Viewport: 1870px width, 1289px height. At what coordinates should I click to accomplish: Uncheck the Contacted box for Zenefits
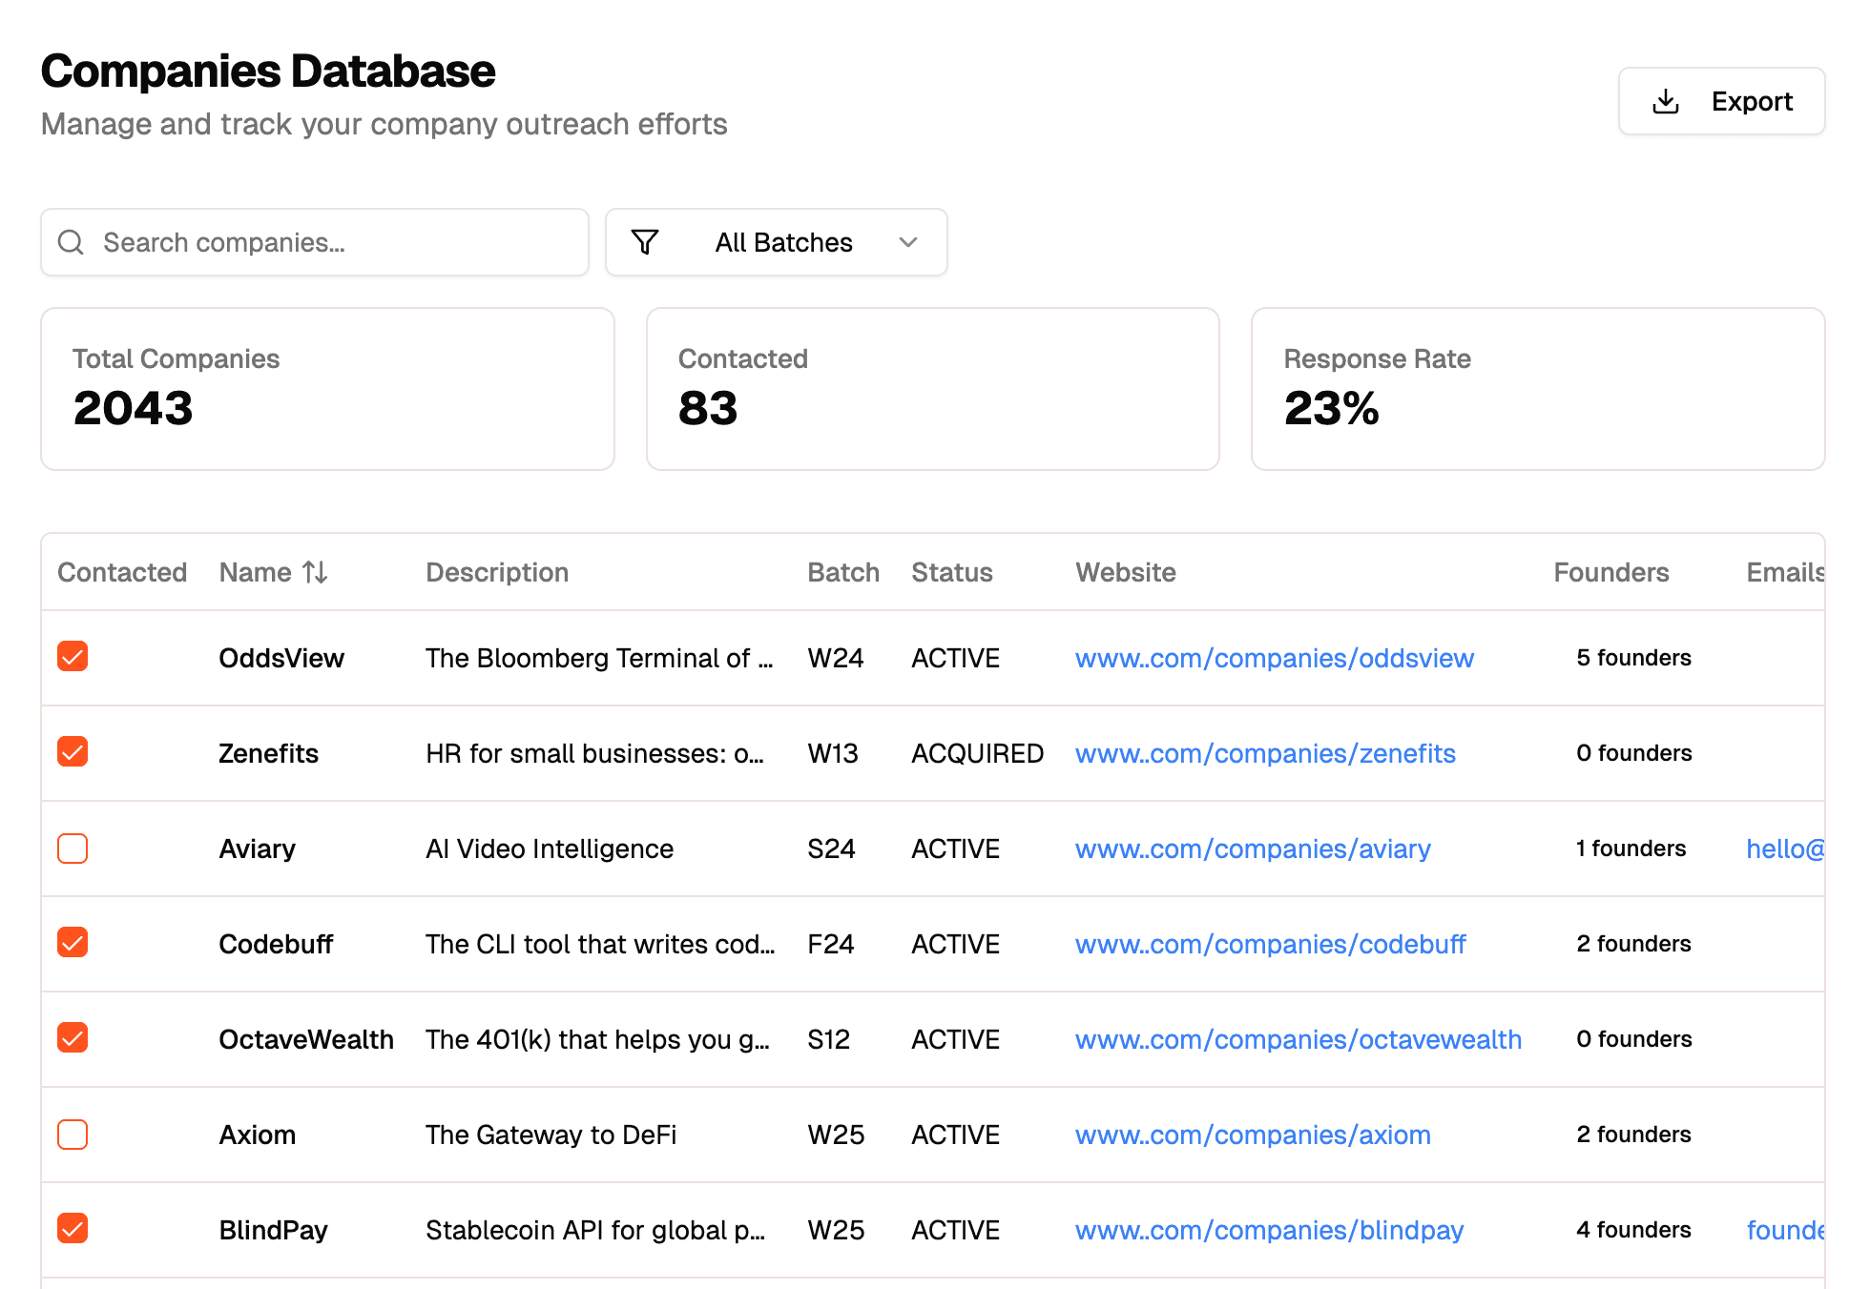73,751
